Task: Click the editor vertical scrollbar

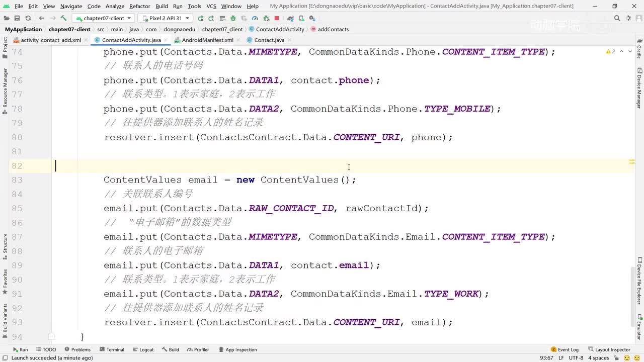Action: pos(633,297)
